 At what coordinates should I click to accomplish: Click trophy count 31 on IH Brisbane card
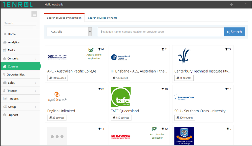click(165, 49)
